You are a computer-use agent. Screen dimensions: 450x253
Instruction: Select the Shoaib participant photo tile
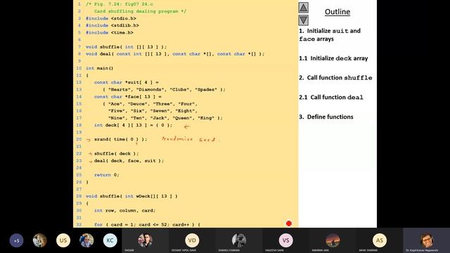pyautogui.click(x=146, y=240)
